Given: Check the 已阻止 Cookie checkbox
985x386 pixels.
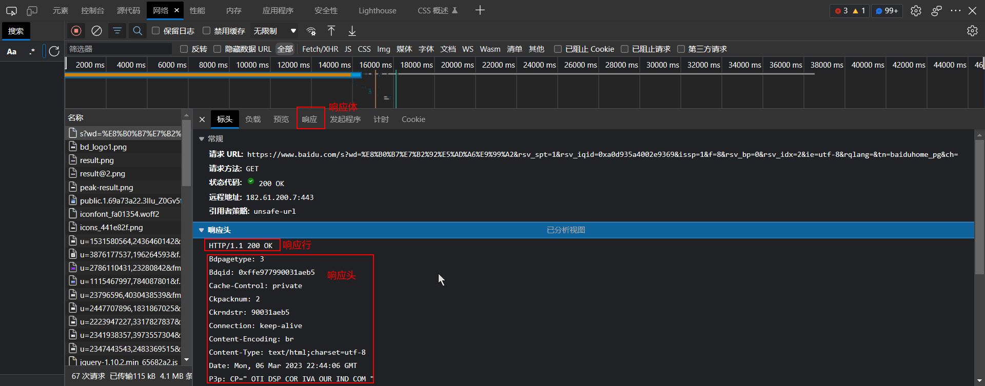Looking at the screenshot, I should coord(558,49).
